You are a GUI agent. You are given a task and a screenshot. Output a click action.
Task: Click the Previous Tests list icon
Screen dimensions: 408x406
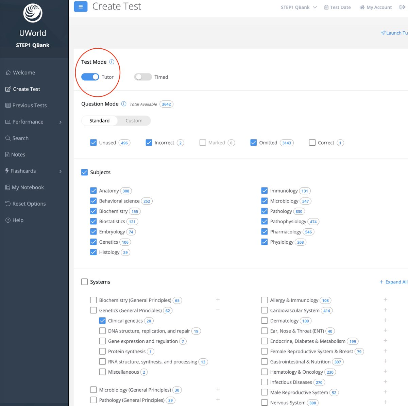click(x=8, y=105)
